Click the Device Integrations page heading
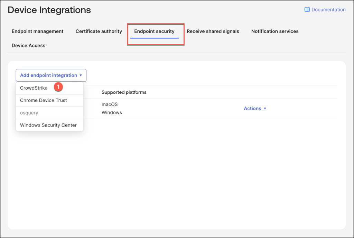This screenshot has height=238, width=354. 49,10
